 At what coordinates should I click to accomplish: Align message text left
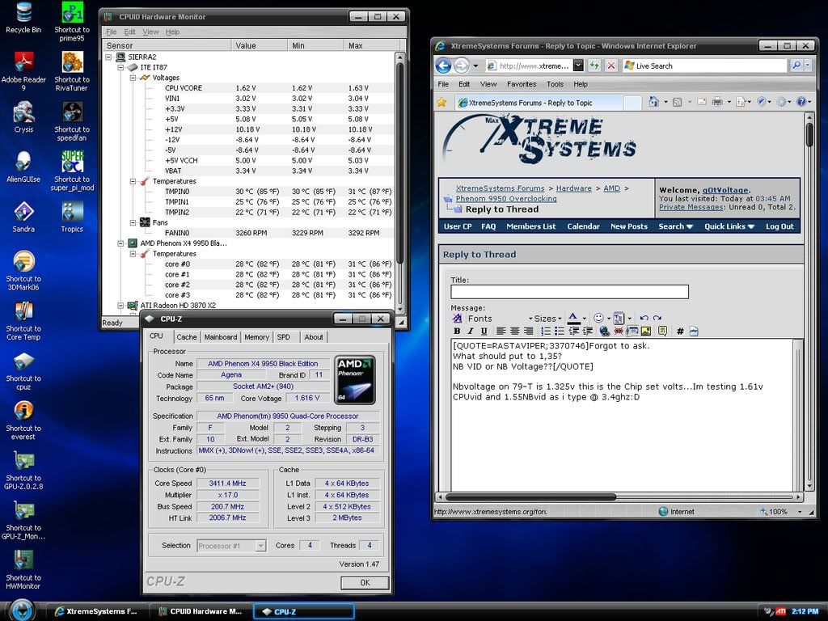(x=501, y=331)
